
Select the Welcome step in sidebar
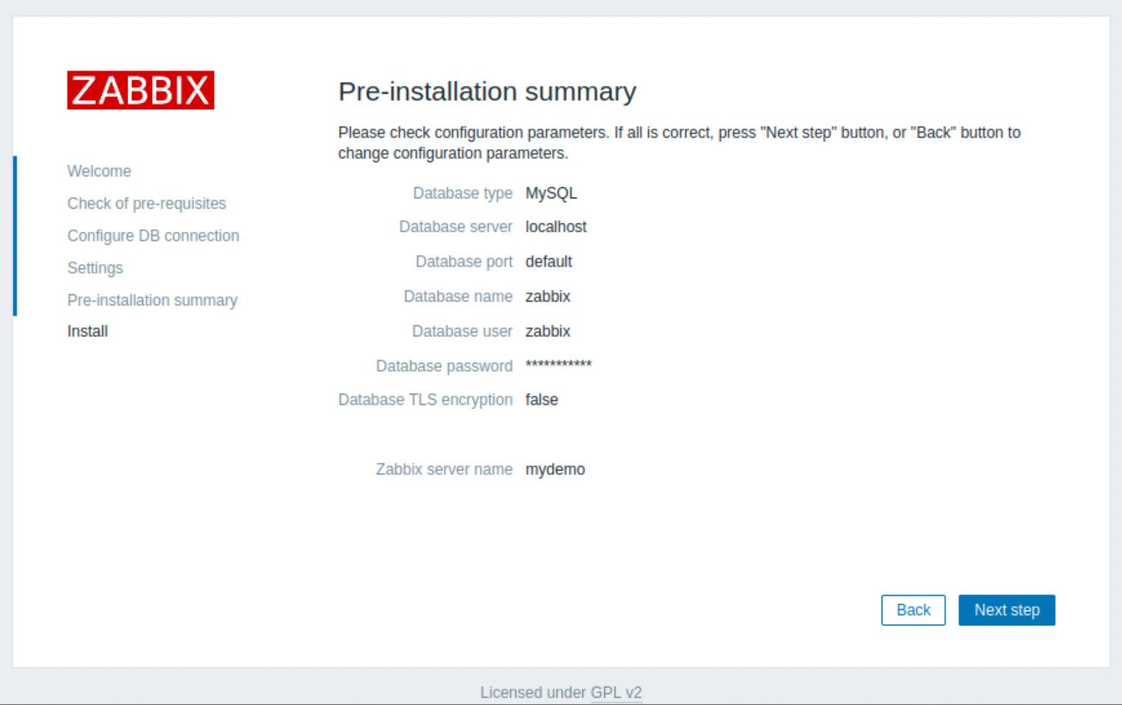pyautogui.click(x=99, y=171)
